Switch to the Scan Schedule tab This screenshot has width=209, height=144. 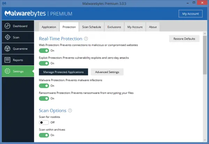pyautogui.click(x=92, y=27)
